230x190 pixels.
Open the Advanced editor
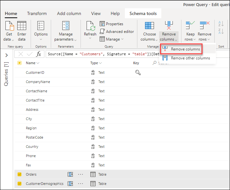pos(117,31)
